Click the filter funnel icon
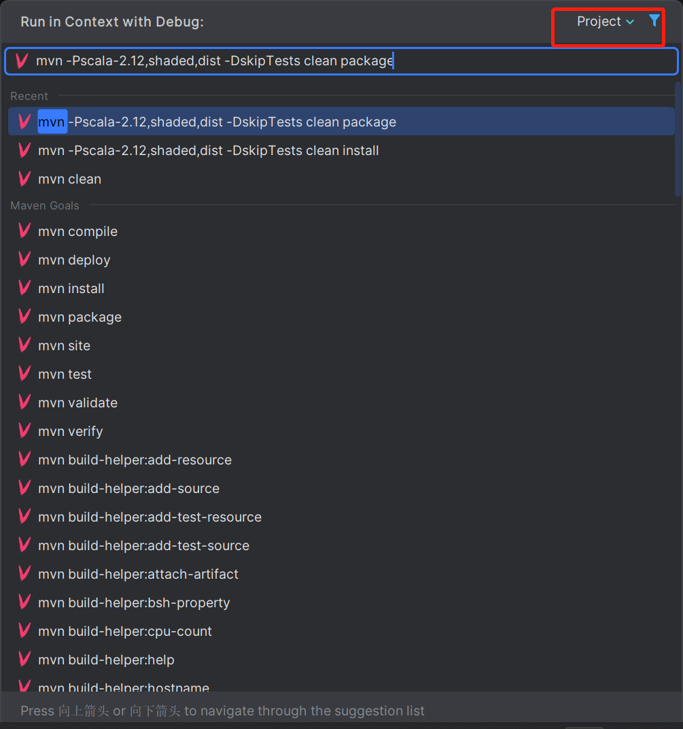The height and width of the screenshot is (729, 683). click(654, 21)
